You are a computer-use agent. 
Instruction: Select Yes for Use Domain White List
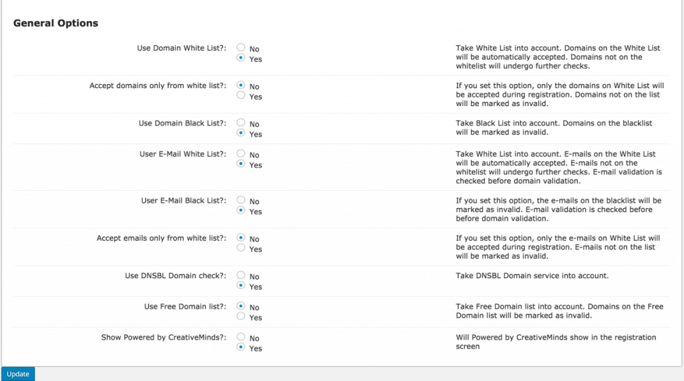coord(241,58)
